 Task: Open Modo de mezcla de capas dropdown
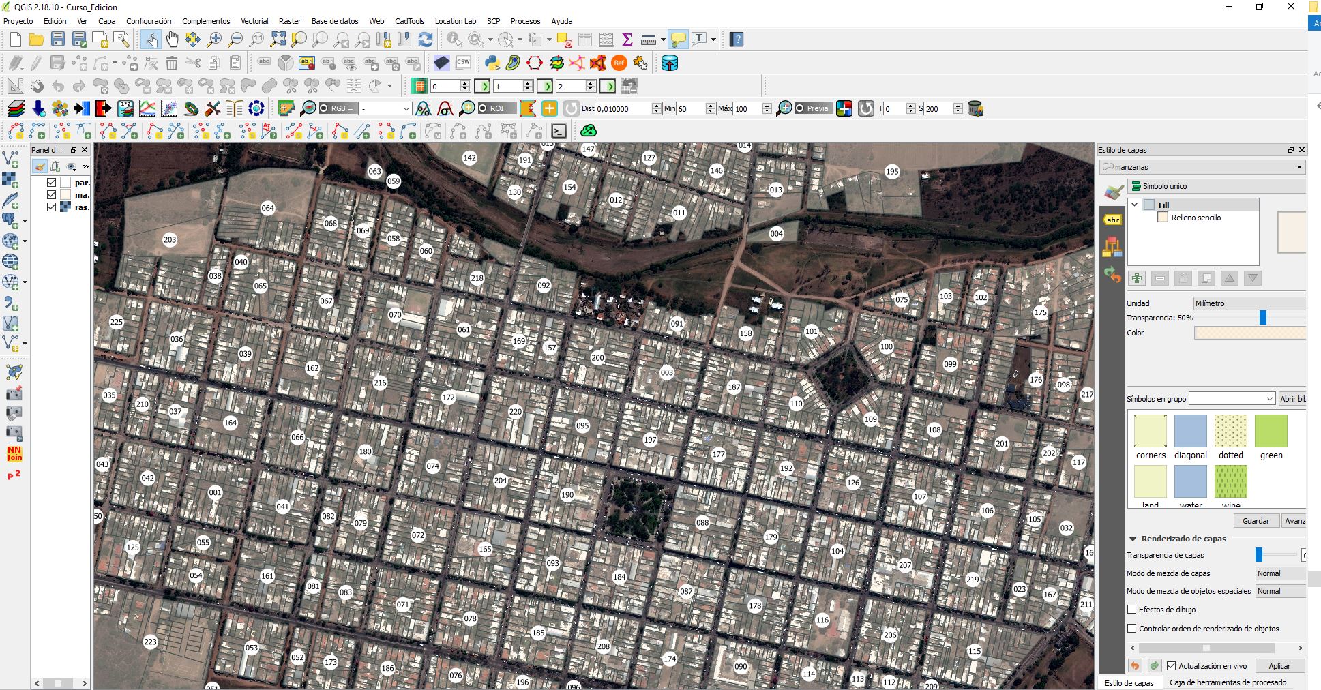(x=1281, y=573)
